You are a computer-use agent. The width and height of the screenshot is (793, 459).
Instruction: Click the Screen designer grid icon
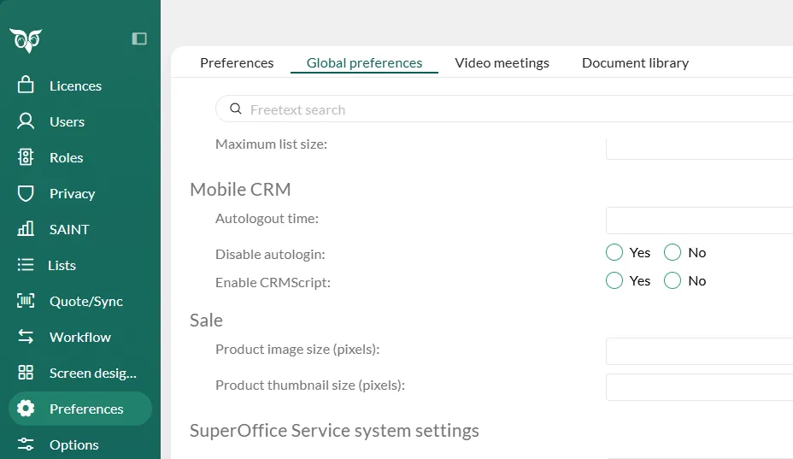(26, 373)
